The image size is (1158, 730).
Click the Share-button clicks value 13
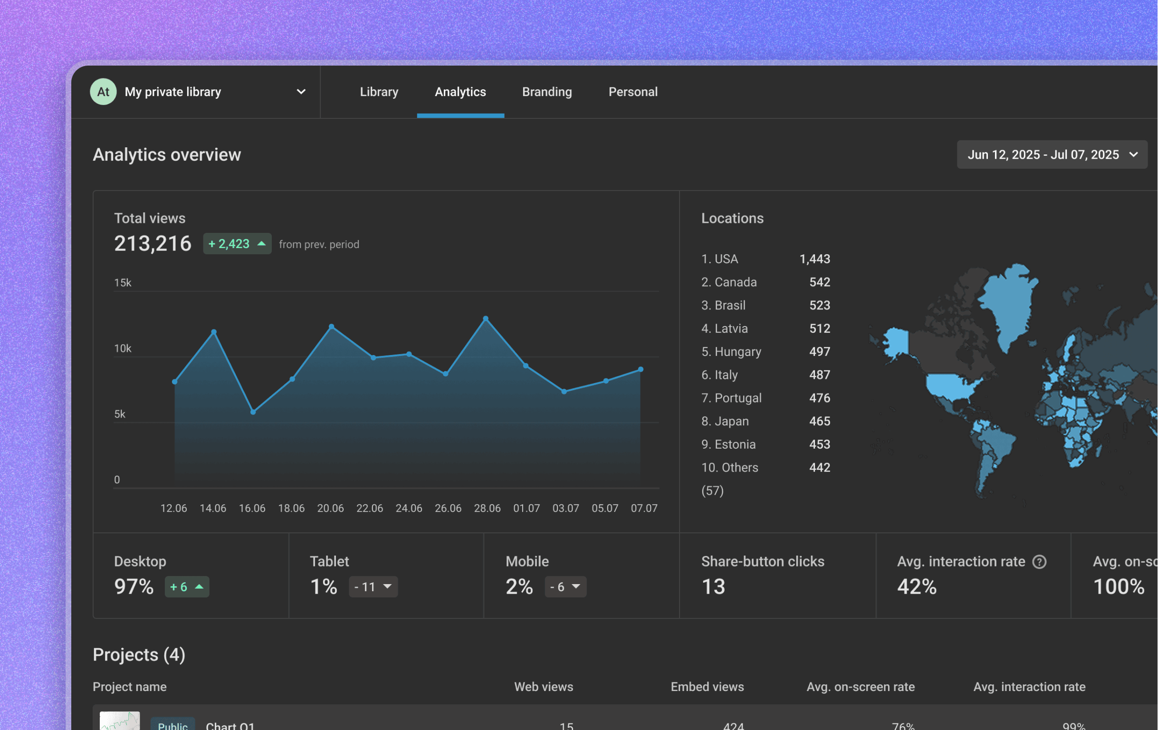(x=713, y=586)
